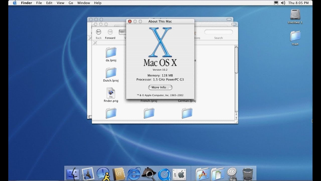
Task: Open the File menu
Action: click(x=39, y=3)
